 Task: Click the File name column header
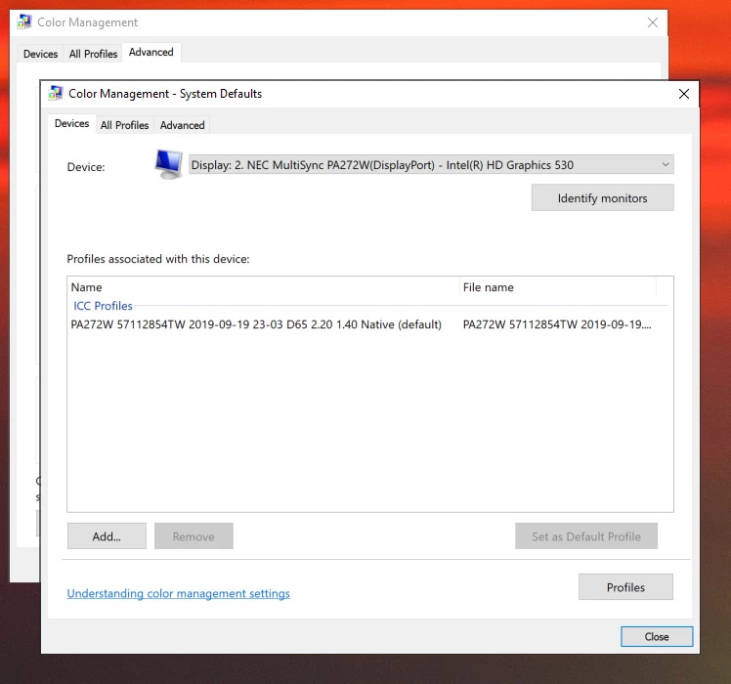coord(558,287)
